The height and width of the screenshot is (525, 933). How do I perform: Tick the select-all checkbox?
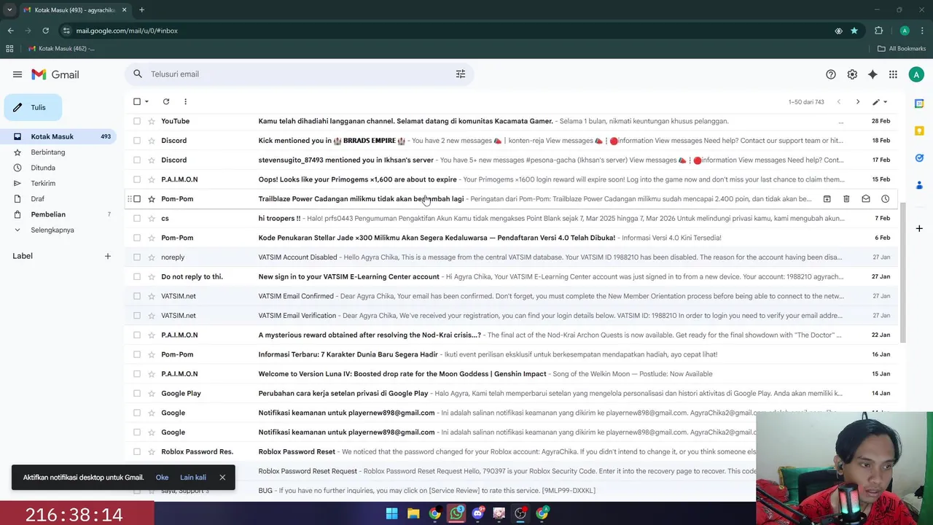pyautogui.click(x=137, y=101)
